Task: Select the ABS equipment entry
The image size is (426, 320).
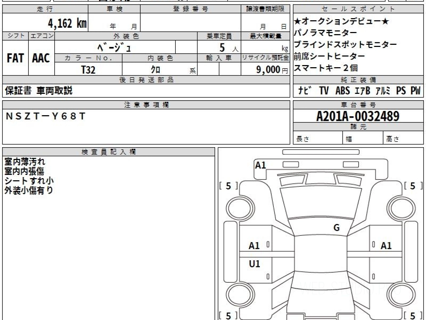Action: pyautogui.click(x=343, y=91)
